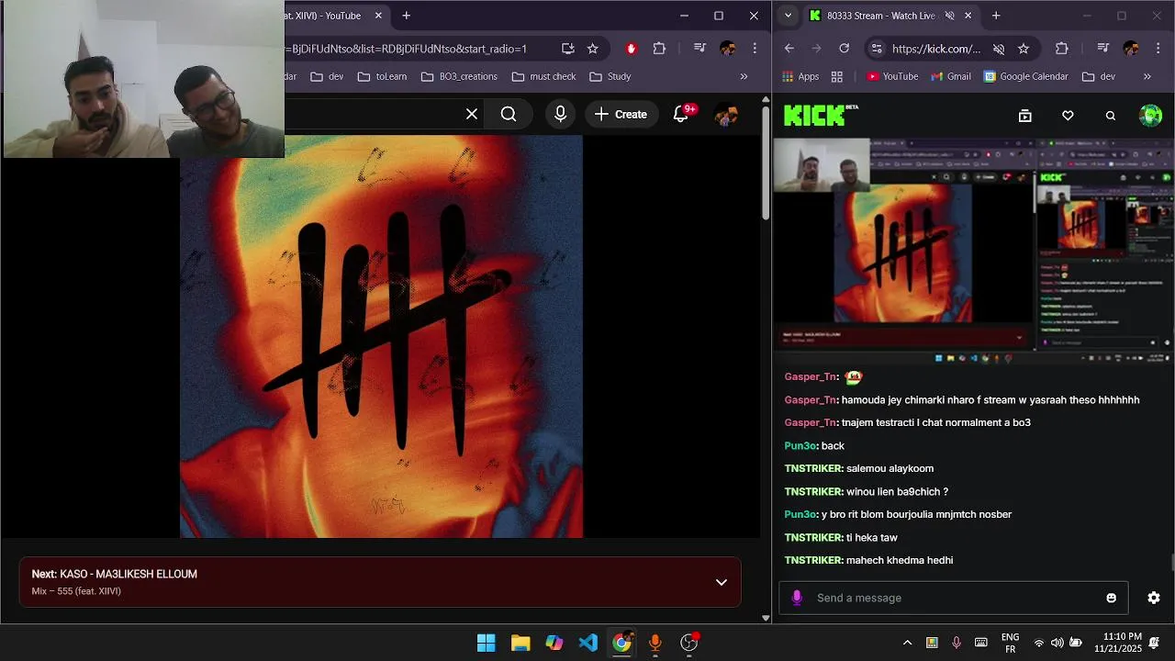Open Kick search magnifier

coord(1111,116)
